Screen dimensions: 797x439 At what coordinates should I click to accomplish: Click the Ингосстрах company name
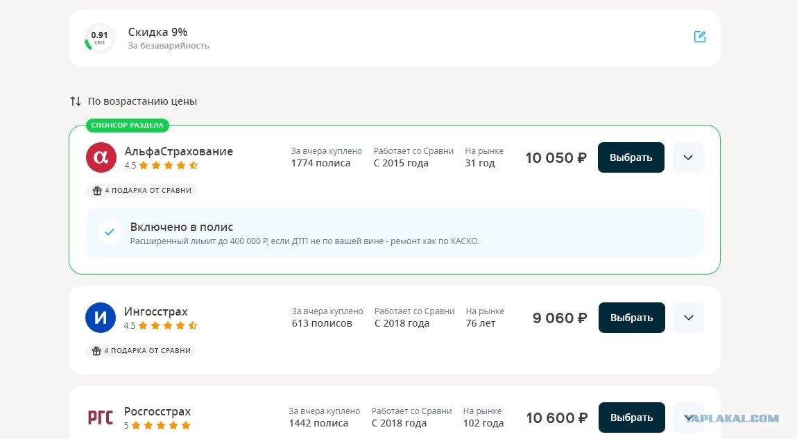(155, 311)
